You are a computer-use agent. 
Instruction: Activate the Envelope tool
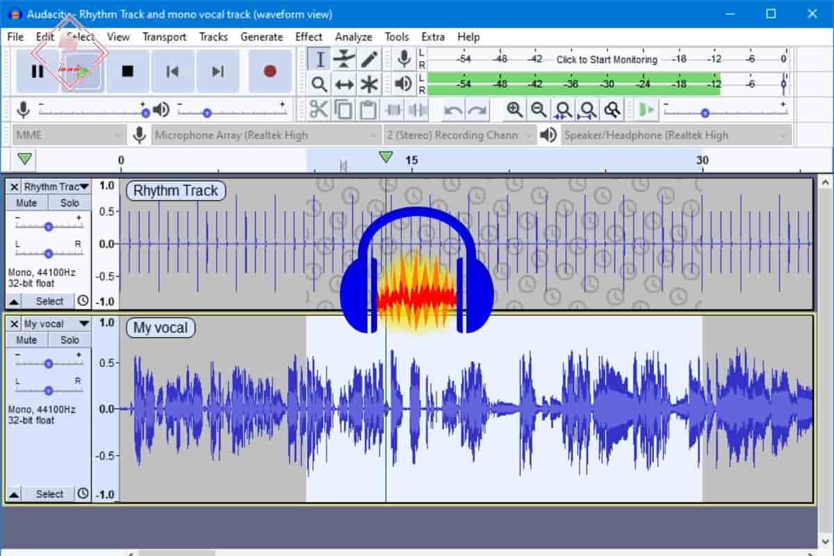point(345,59)
